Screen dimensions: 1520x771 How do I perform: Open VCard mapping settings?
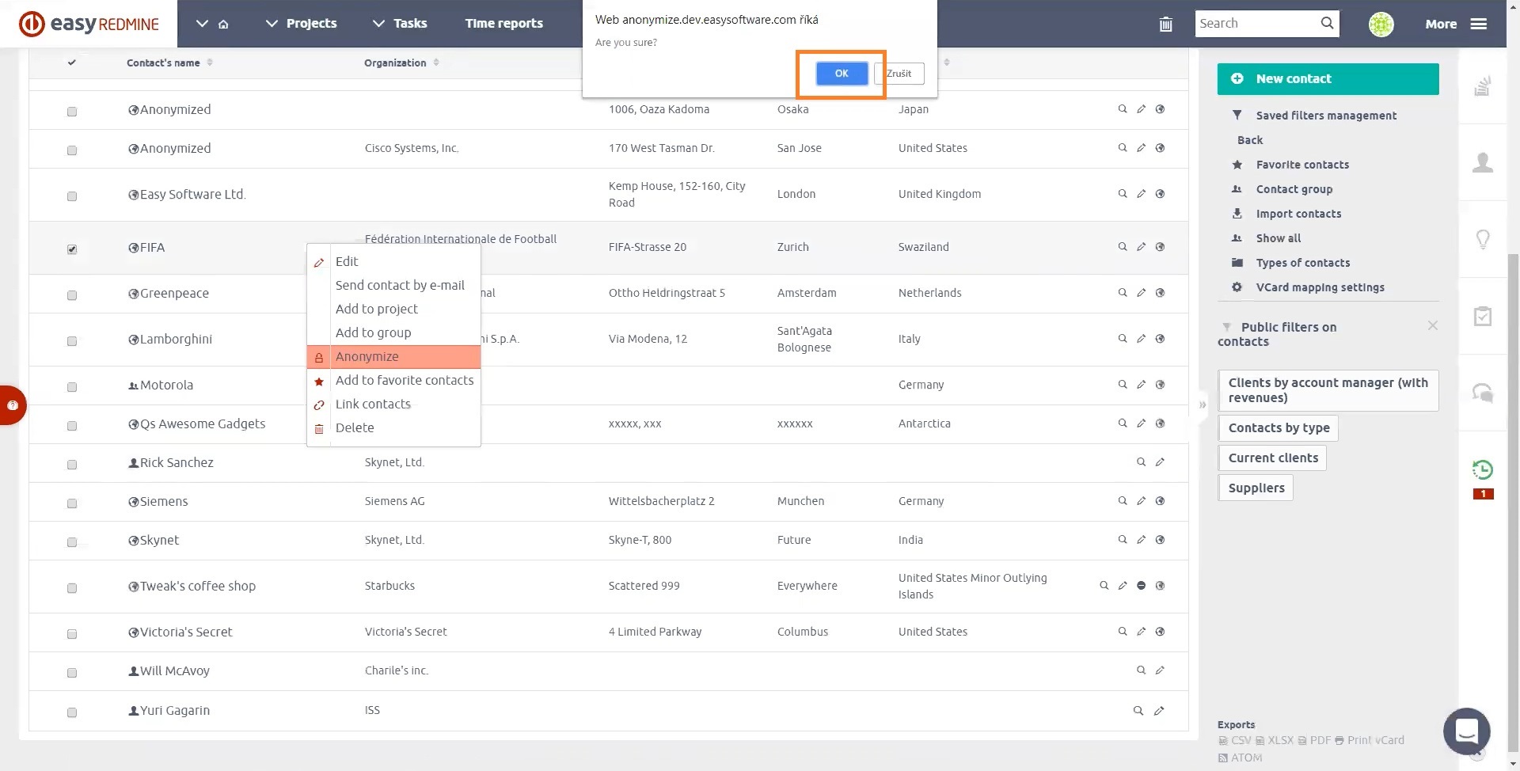1320,287
